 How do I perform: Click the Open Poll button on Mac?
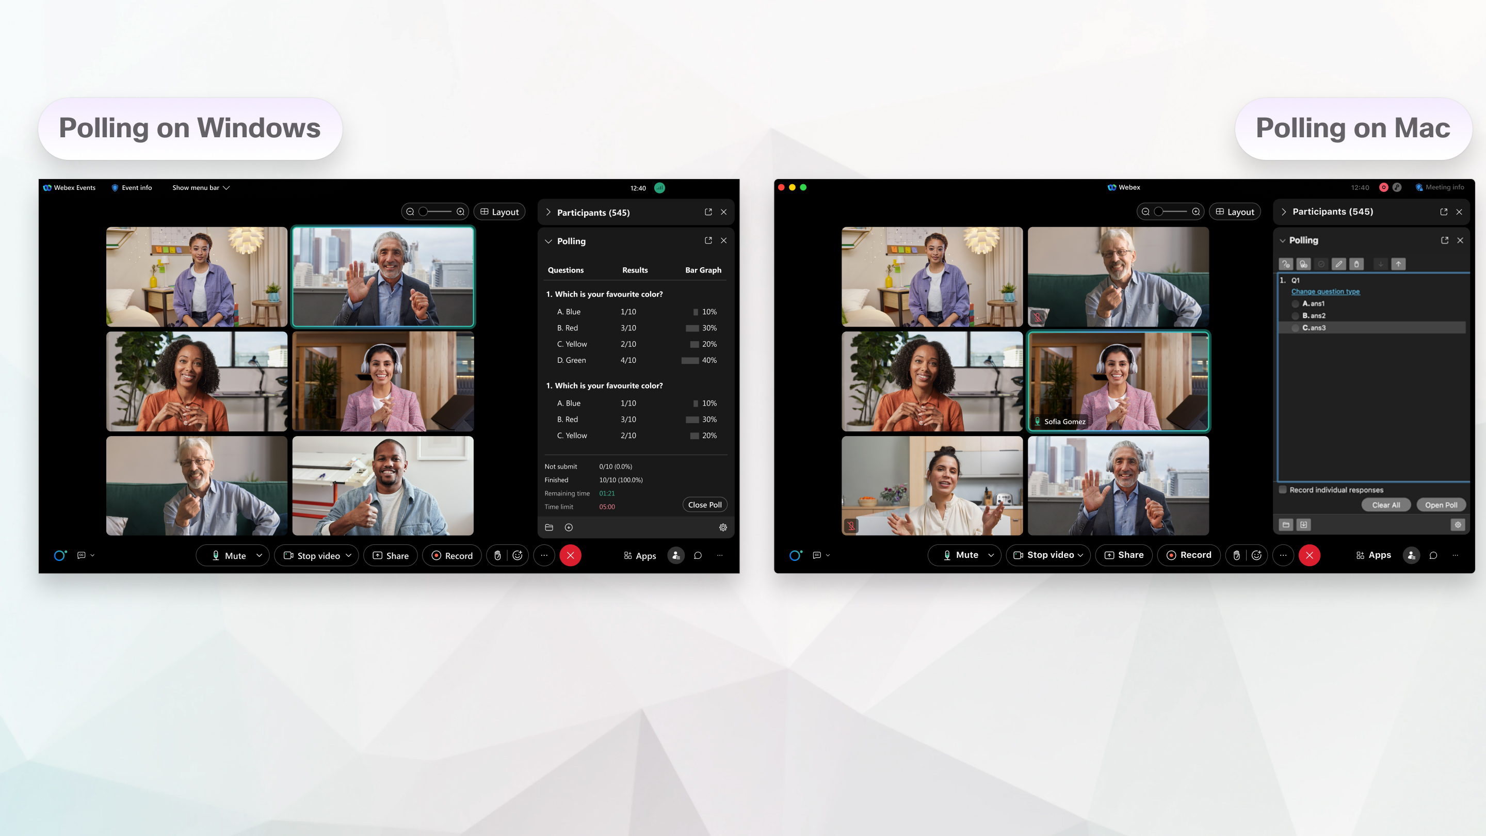[1441, 504]
